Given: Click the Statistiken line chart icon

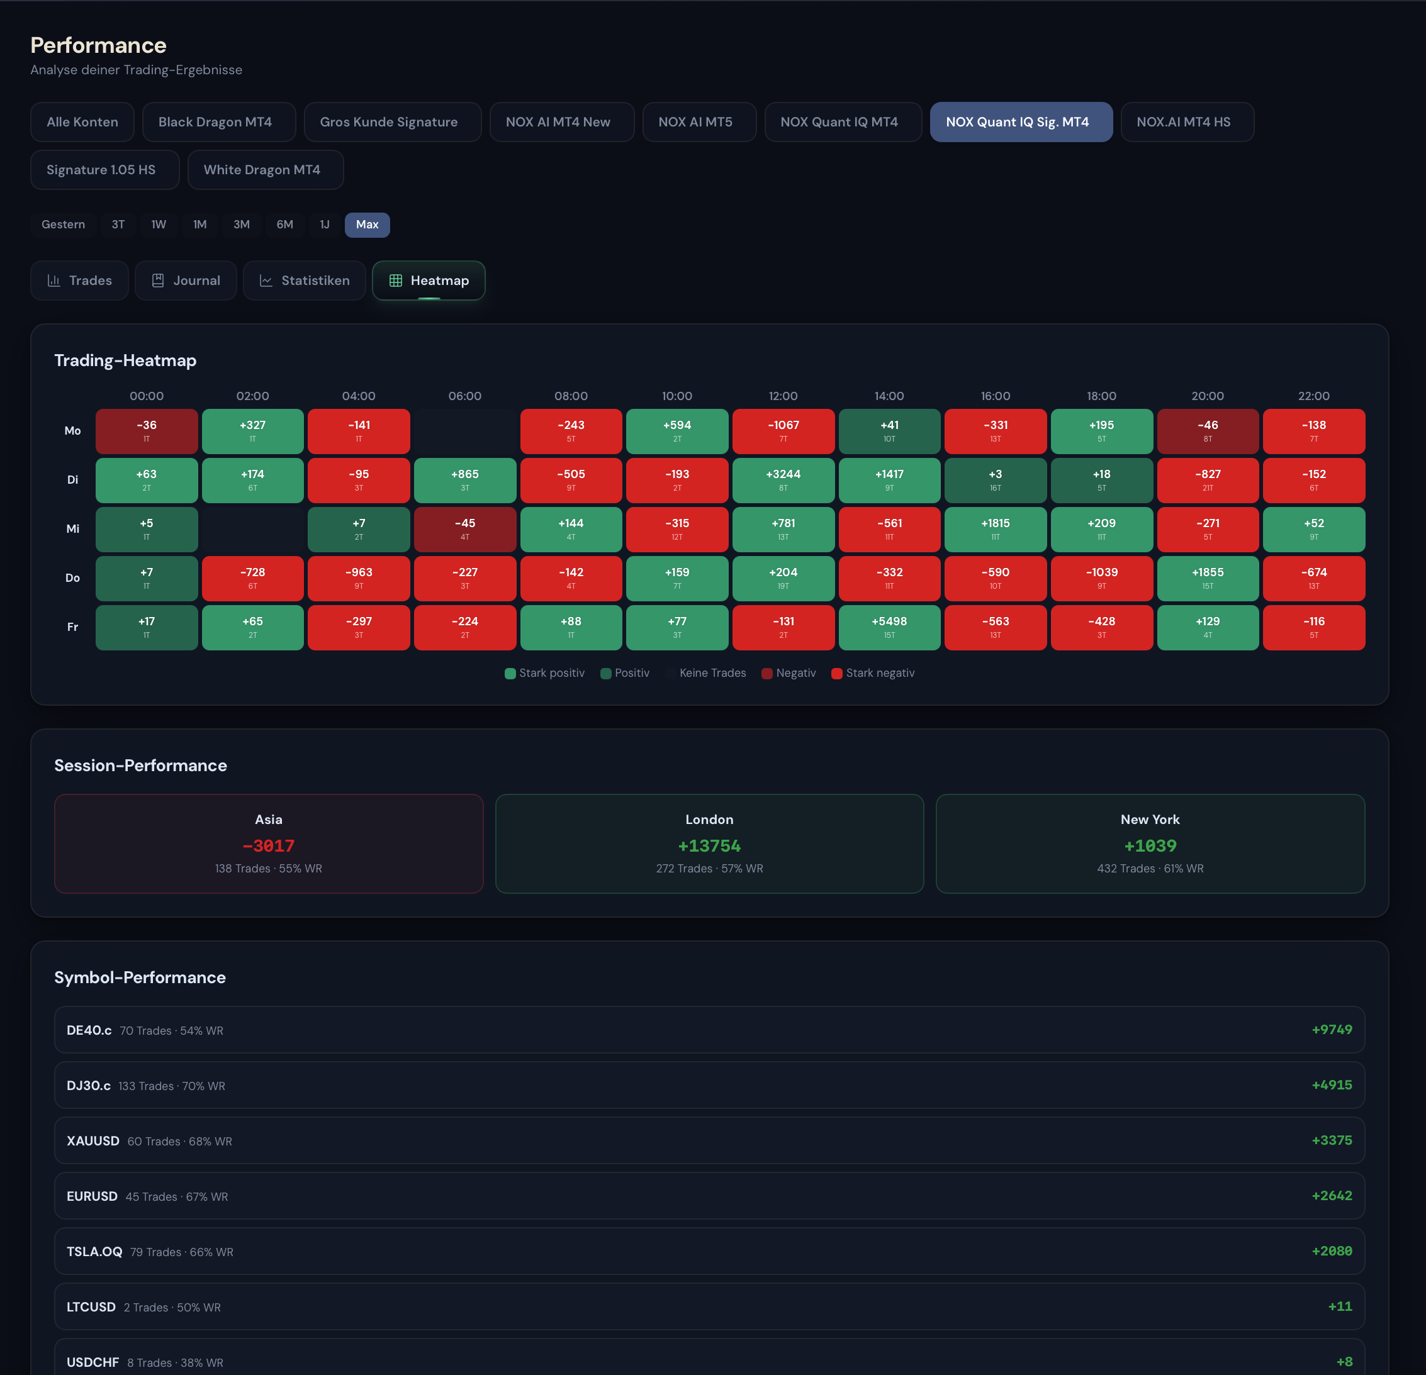Looking at the screenshot, I should 266,280.
